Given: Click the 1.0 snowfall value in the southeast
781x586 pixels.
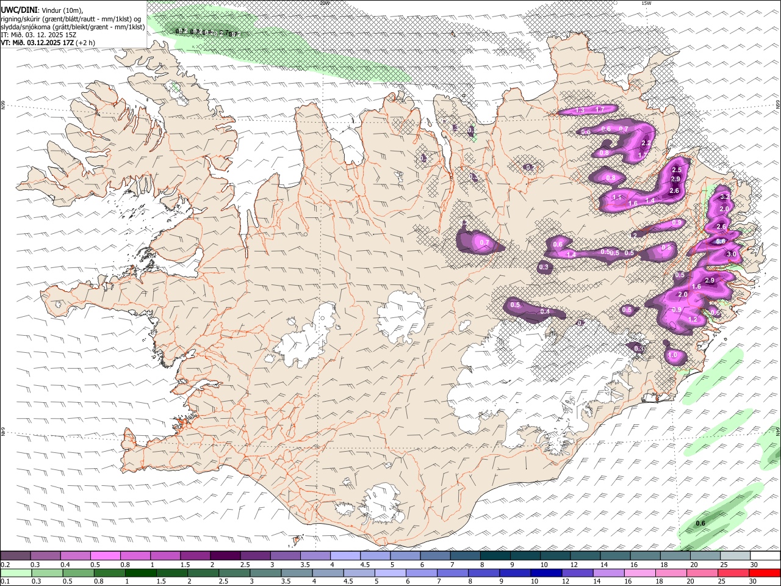Looking at the screenshot, I should (672, 355).
